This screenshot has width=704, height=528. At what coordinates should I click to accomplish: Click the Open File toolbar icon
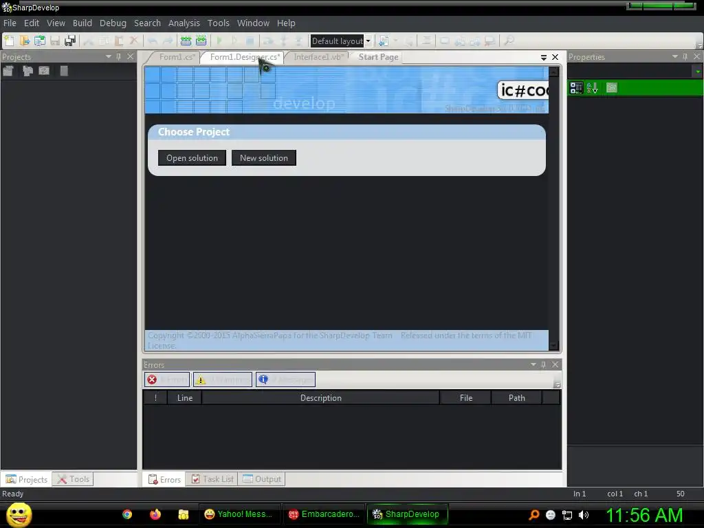[x=24, y=41]
